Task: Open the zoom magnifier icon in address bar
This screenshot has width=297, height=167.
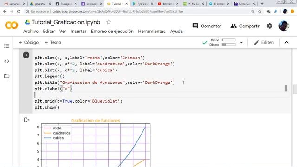Action: click(x=252, y=11)
